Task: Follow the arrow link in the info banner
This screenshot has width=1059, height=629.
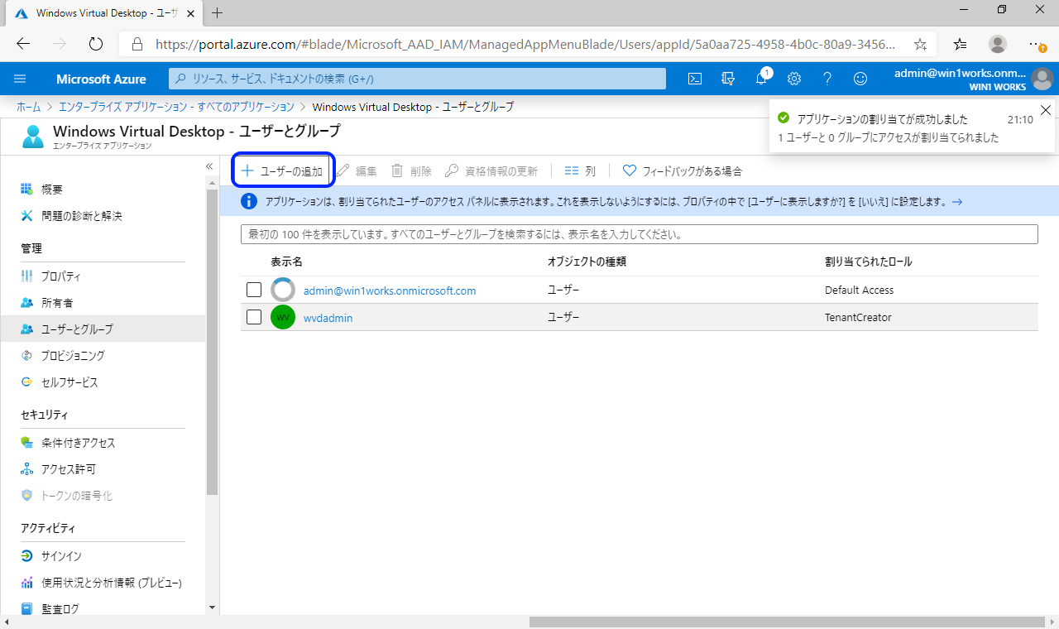Action: click(x=957, y=201)
